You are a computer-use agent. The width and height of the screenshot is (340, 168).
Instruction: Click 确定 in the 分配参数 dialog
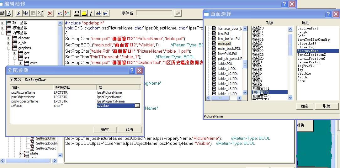(105, 130)
